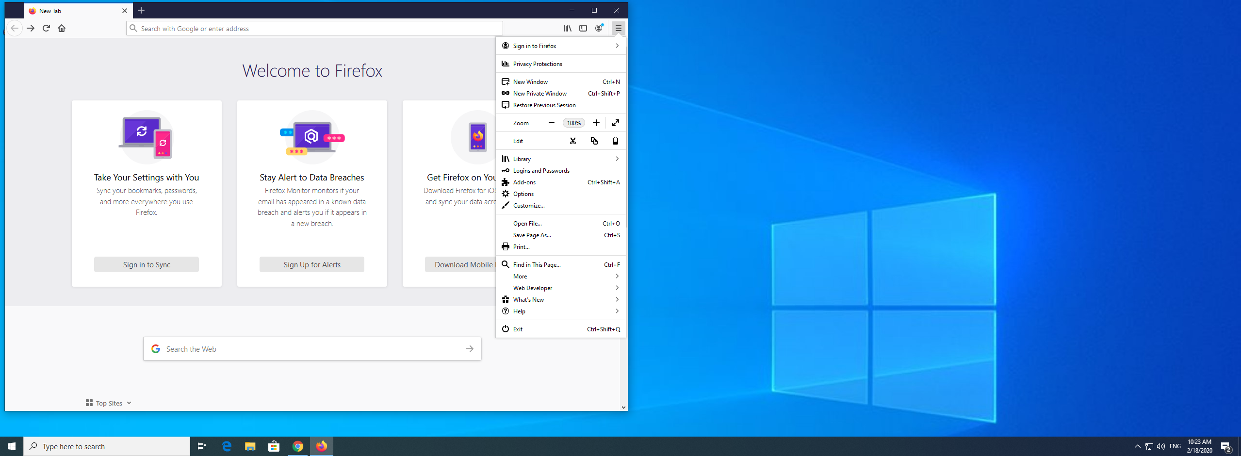Viewport: 1241px width, 456px height.
Task: Open the taskbar clock and calendar
Action: coord(1200,446)
